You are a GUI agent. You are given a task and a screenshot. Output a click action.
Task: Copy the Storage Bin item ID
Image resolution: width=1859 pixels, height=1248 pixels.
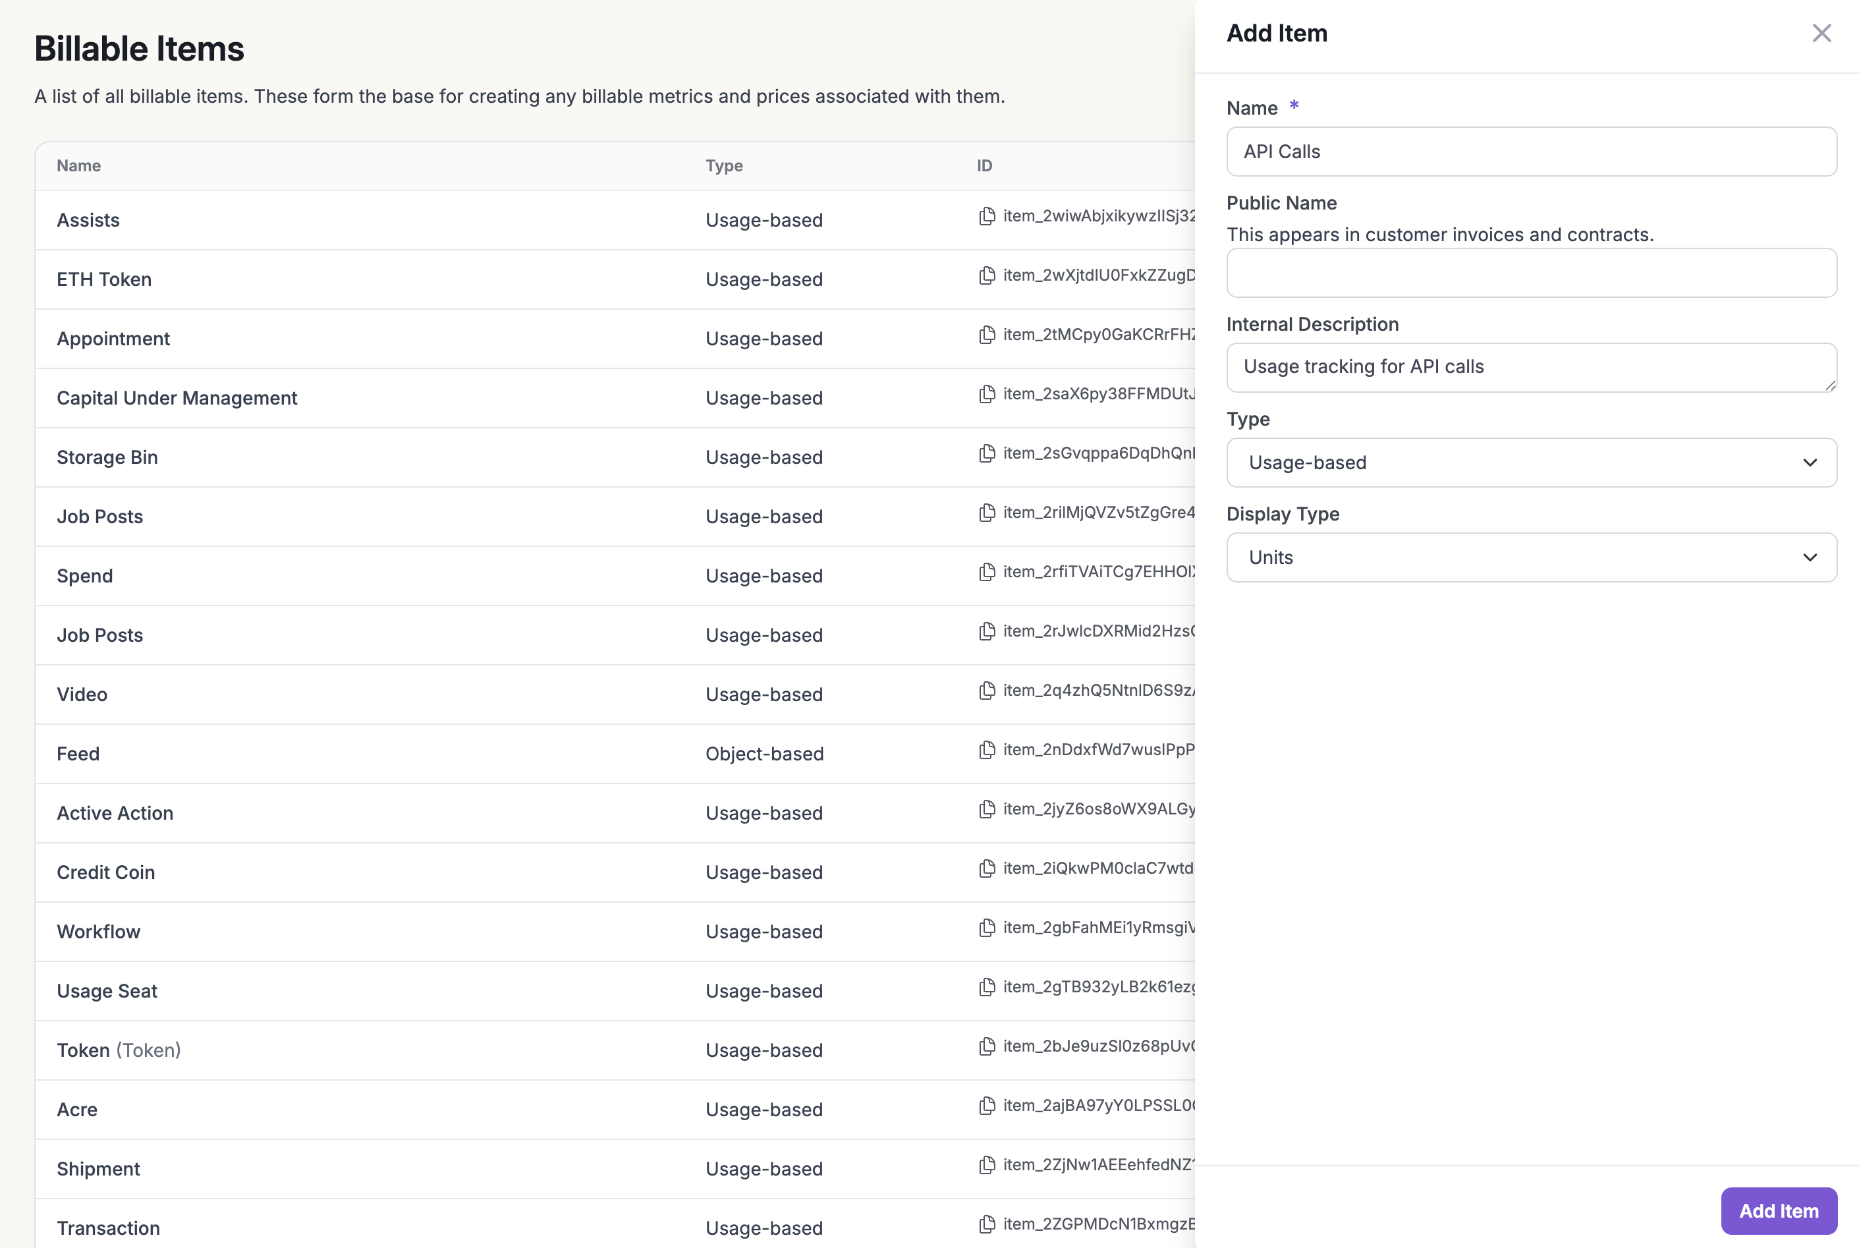point(986,454)
